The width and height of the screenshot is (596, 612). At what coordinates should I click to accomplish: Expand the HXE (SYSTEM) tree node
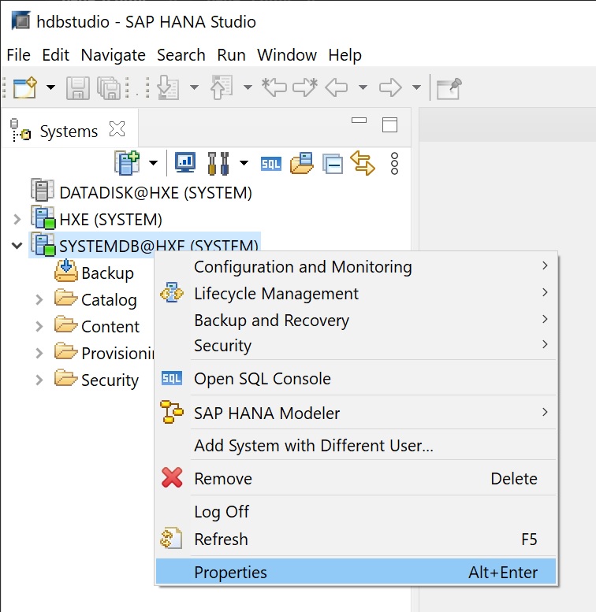click(x=17, y=219)
